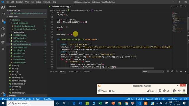This screenshot has width=189, height=106.
Task: Change indentation via Spaces: 4
Action: point(150,99)
